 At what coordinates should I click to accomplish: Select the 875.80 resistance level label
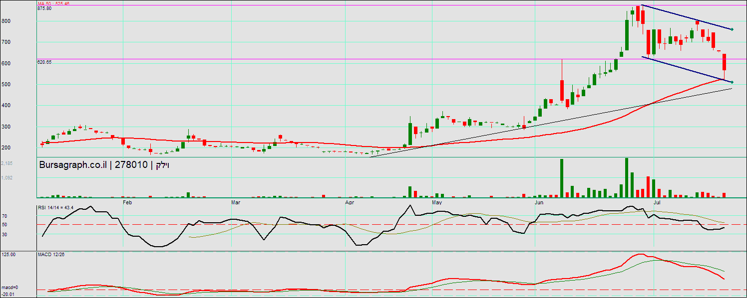point(44,8)
